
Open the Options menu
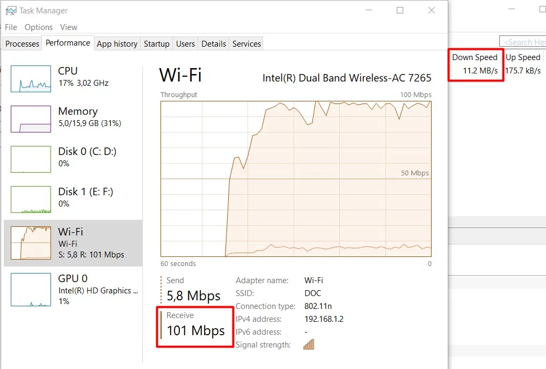(x=39, y=27)
